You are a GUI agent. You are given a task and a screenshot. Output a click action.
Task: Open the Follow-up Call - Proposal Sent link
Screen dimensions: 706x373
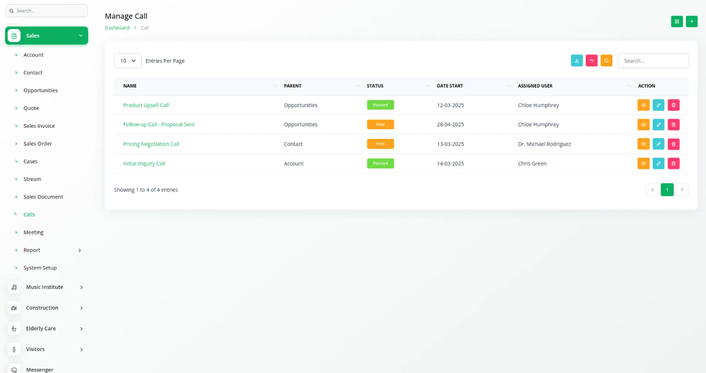(159, 124)
